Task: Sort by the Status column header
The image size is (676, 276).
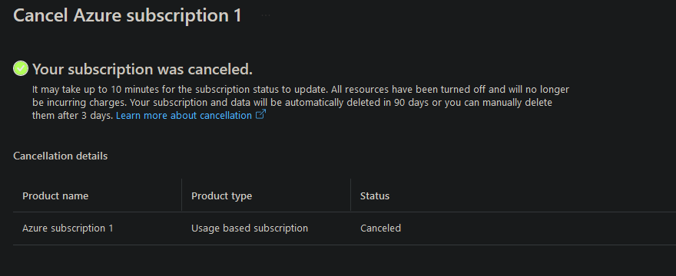Action: 375,196
